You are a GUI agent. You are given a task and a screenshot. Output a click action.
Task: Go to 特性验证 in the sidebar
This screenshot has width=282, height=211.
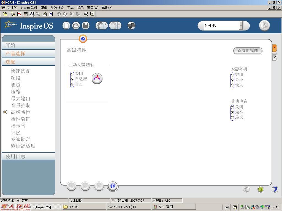21,119
